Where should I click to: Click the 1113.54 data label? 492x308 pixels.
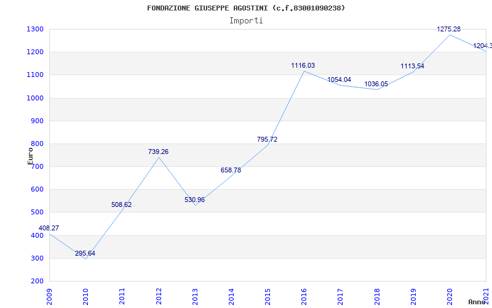pyautogui.click(x=412, y=66)
